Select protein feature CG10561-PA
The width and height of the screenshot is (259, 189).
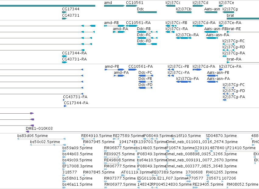[x=133, y=70]
